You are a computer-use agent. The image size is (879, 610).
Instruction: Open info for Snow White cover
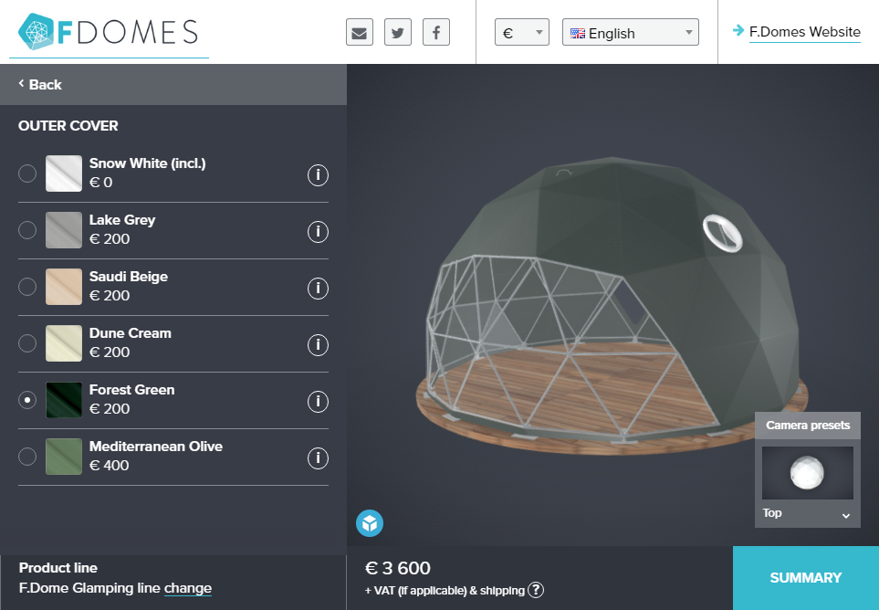pos(318,175)
